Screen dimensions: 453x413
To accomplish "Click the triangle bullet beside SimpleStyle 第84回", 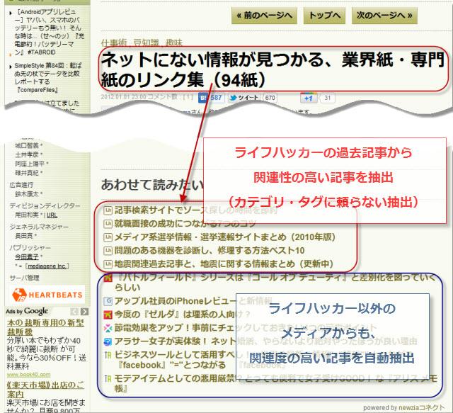I will click(x=11, y=67).
